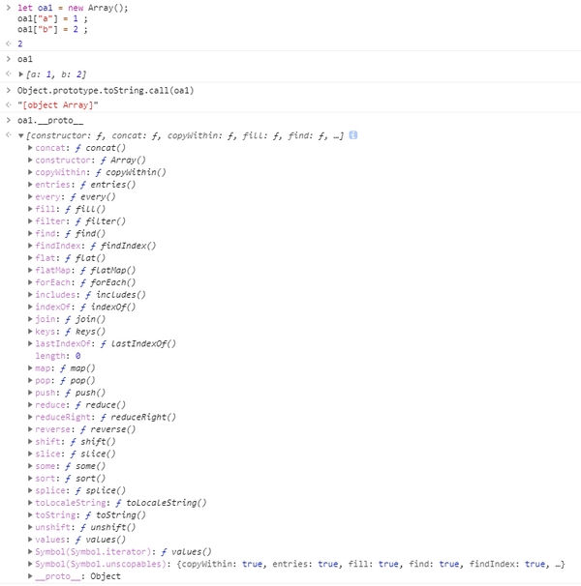Expand the __proto__: Object entry

30,576
